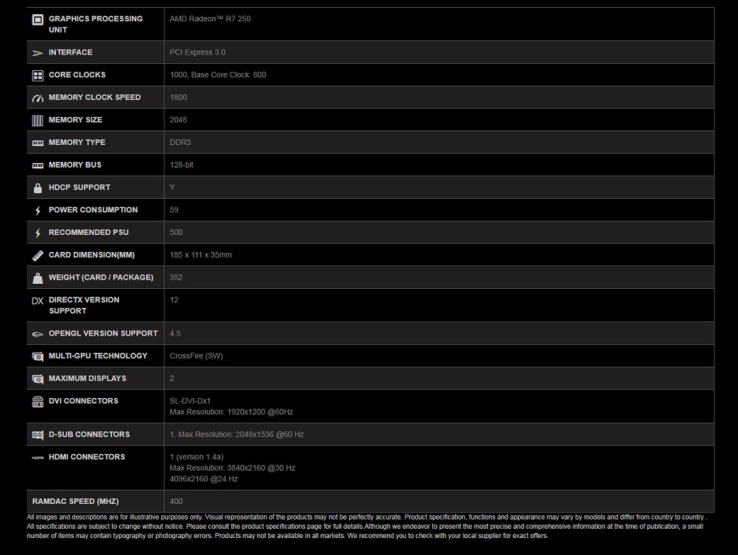Click the D-Sub Connectors port icon
The height and width of the screenshot is (555, 738).
tap(38, 435)
